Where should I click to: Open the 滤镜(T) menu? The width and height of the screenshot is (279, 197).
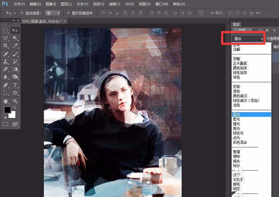coord(114,4)
